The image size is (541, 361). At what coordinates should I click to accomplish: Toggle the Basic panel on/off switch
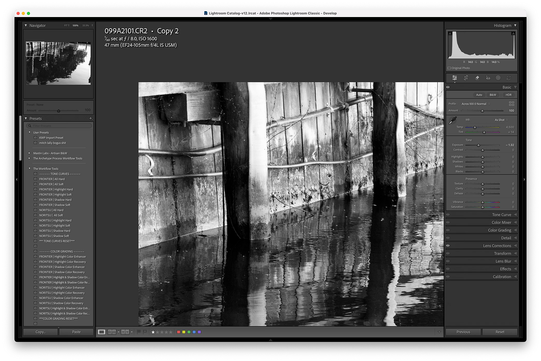coord(448,87)
